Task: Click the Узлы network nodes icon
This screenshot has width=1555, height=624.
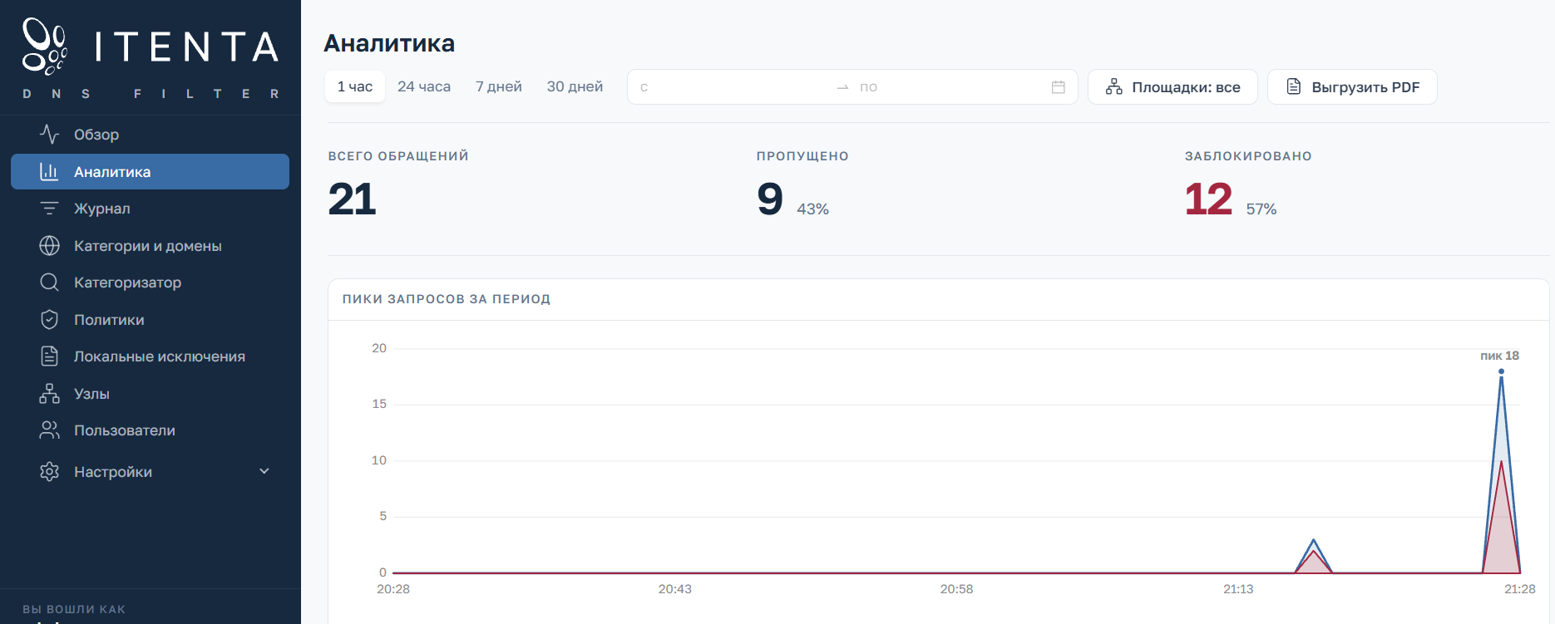Action: pos(50,393)
